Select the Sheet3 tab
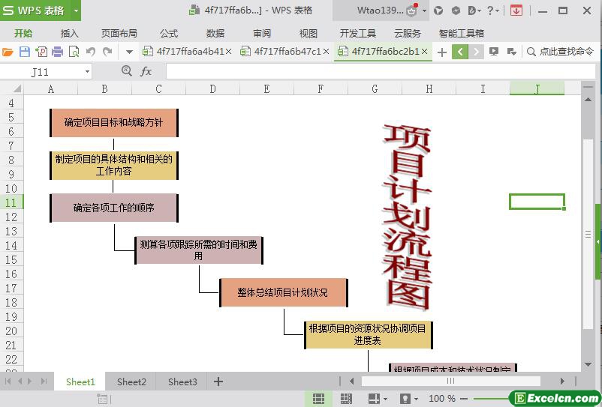 [x=182, y=382]
